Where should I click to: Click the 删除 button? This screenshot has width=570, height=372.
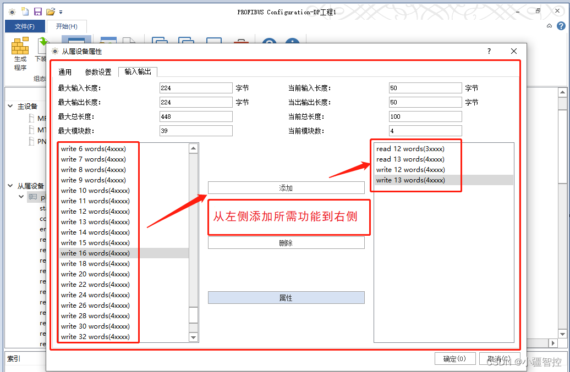(x=286, y=243)
